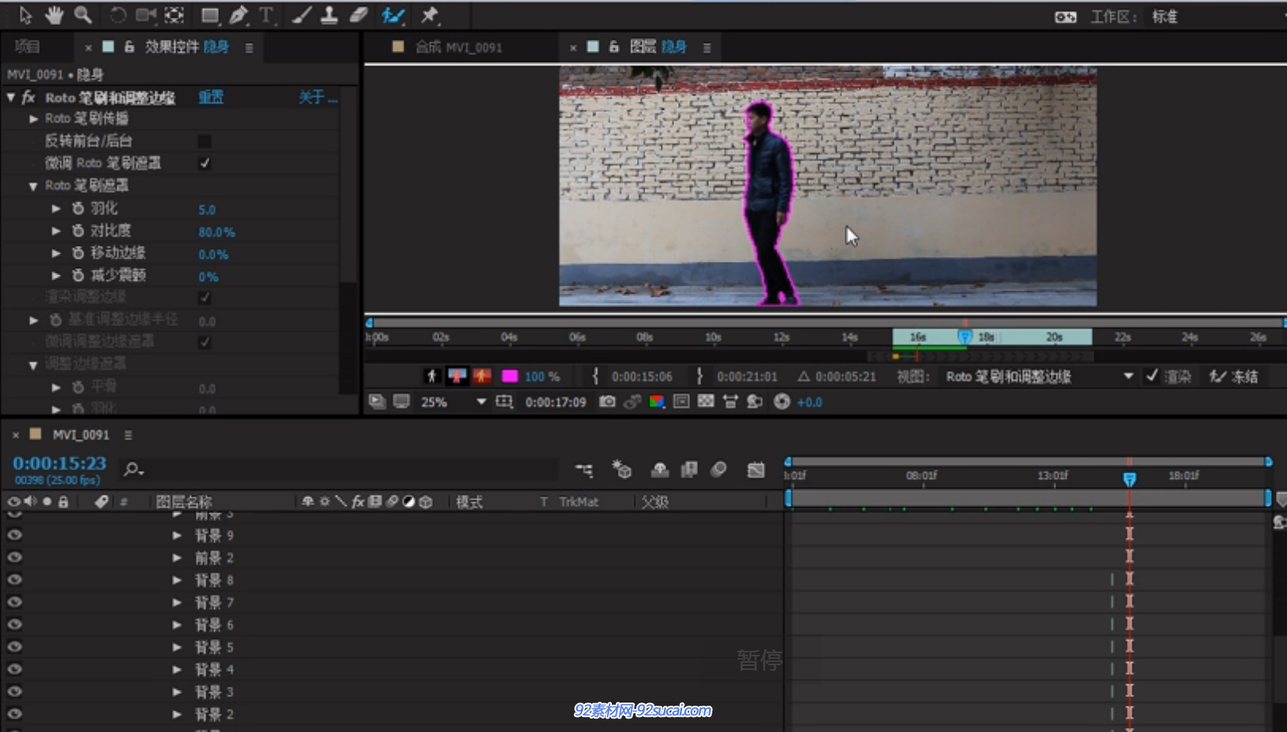
Task: Select the Rectangle shape tool
Action: coord(210,15)
